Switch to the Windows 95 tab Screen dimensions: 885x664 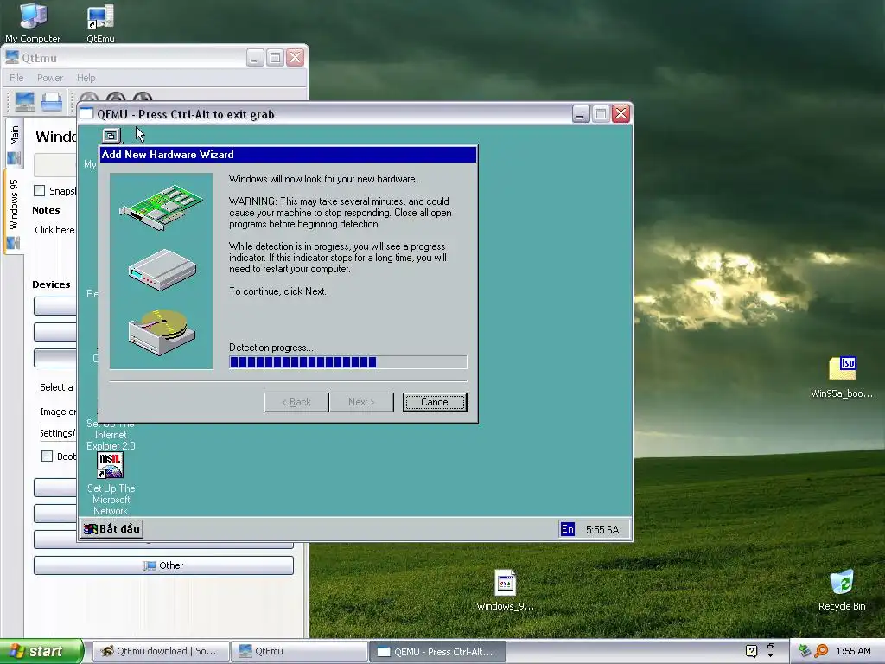14,214
